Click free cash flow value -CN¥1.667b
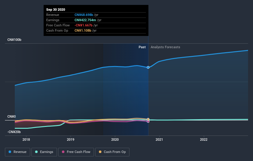The width and height of the screenshot is (253, 161). 84,25
